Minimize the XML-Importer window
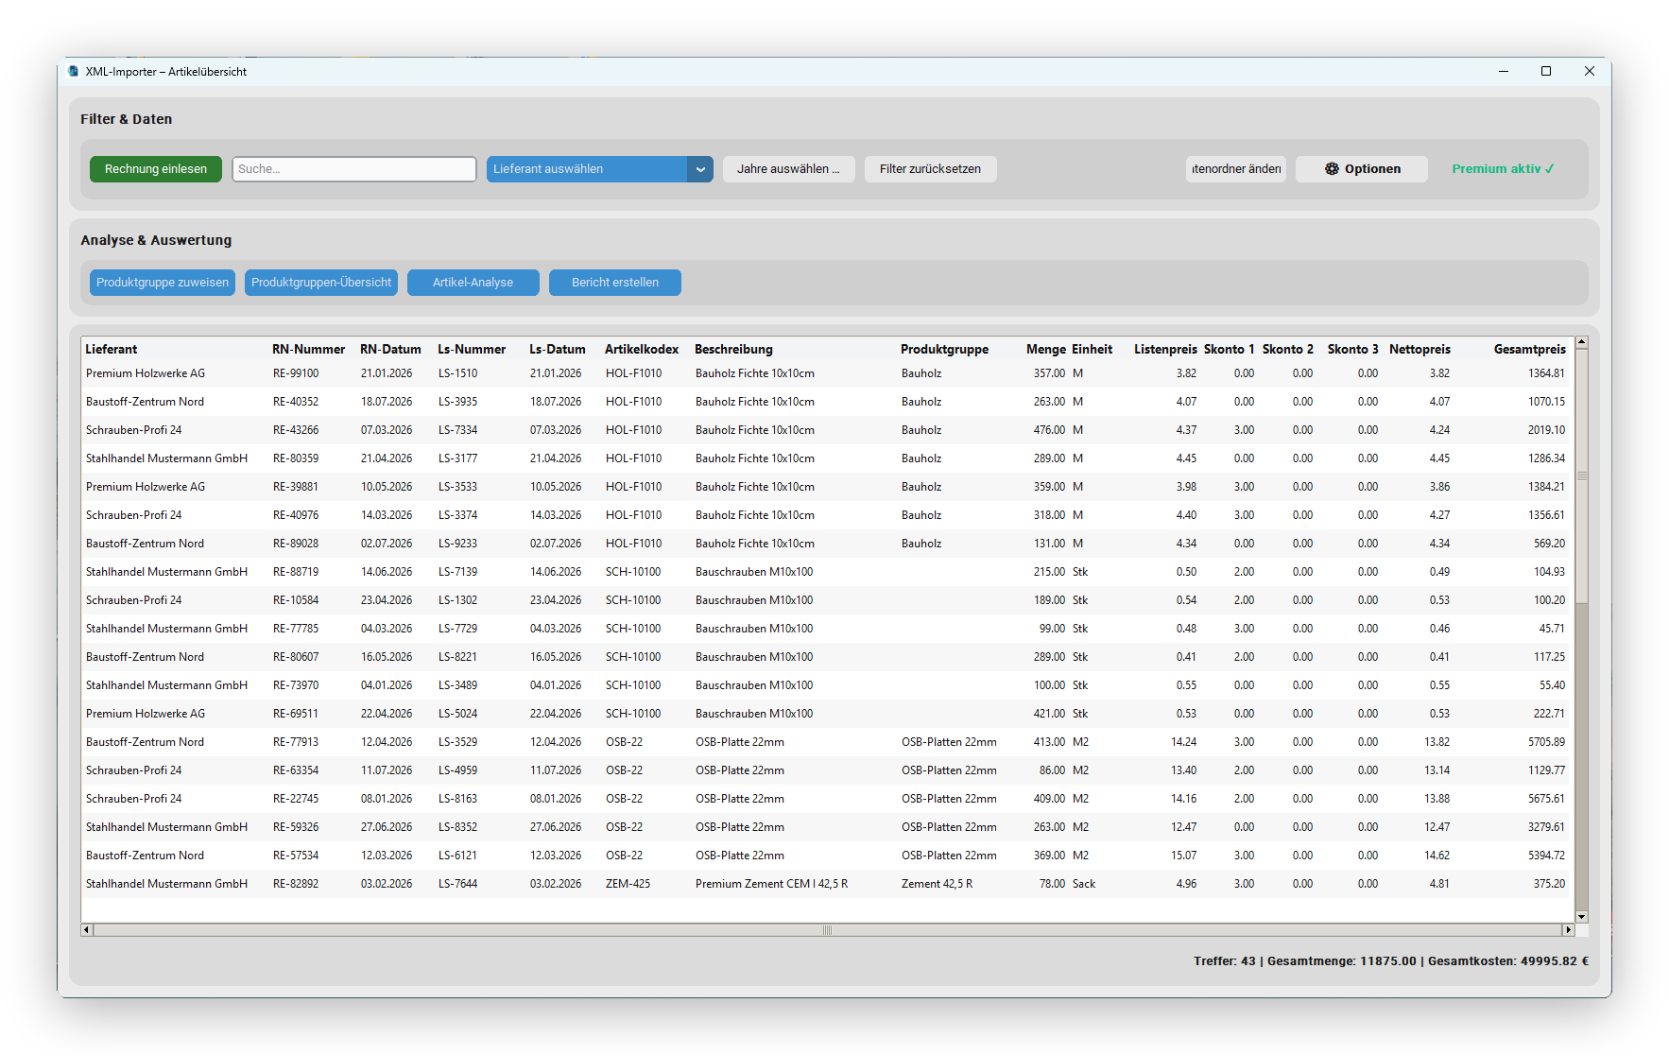 tap(1503, 71)
